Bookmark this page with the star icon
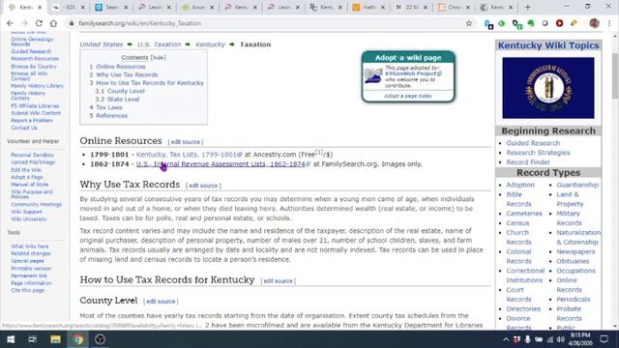The image size is (619, 348). (x=468, y=23)
